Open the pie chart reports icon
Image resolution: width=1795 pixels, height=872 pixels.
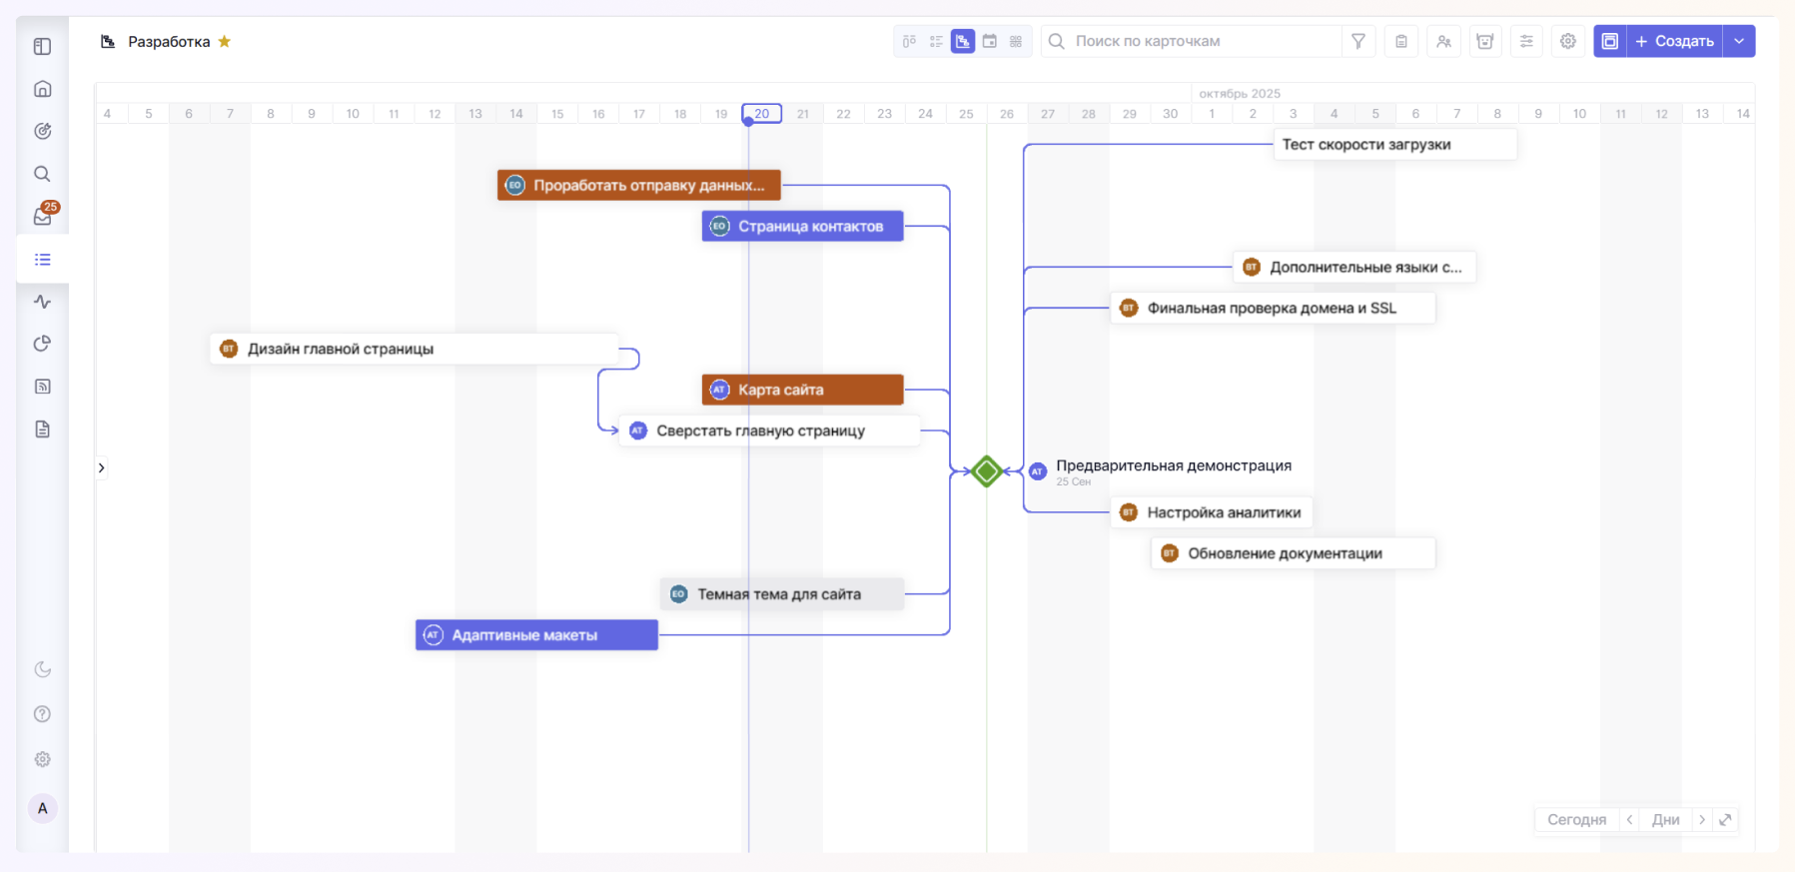click(x=43, y=344)
